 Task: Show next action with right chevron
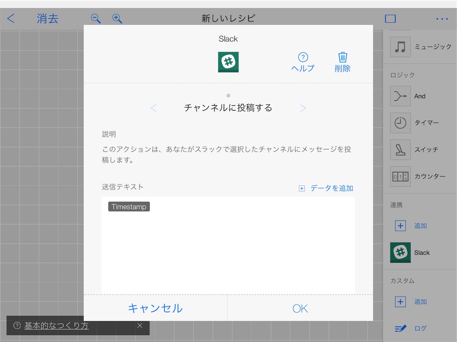(x=303, y=108)
